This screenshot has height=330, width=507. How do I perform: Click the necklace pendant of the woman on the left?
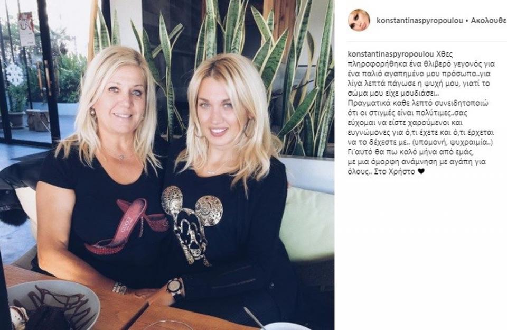pyautogui.click(x=121, y=157)
